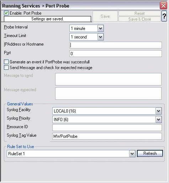Open the Syslog Priority dropdown arrow

tap(158, 120)
